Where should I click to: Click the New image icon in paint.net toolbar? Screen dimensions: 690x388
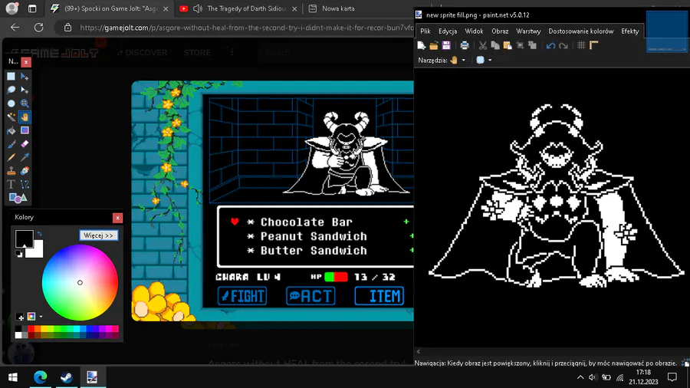[421, 45]
